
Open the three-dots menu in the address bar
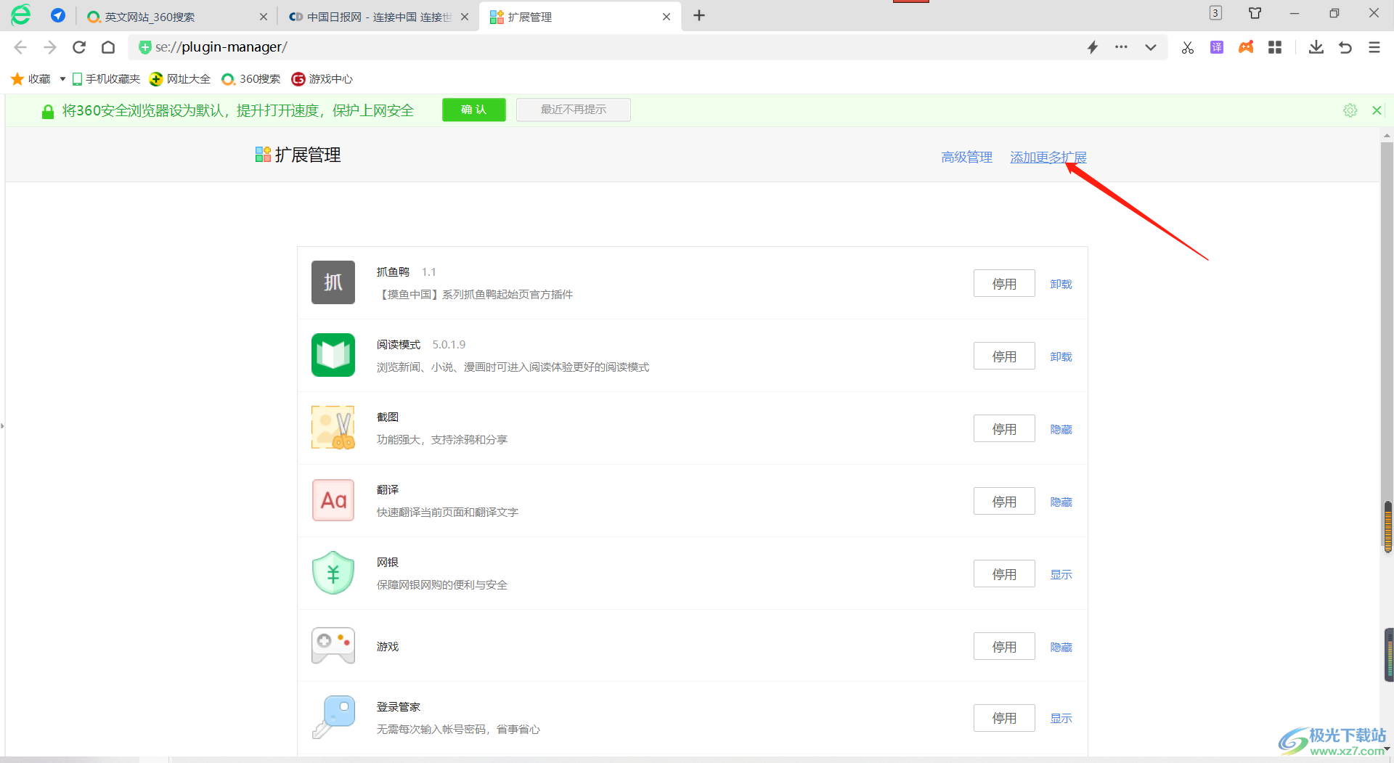[x=1122, y=47]
